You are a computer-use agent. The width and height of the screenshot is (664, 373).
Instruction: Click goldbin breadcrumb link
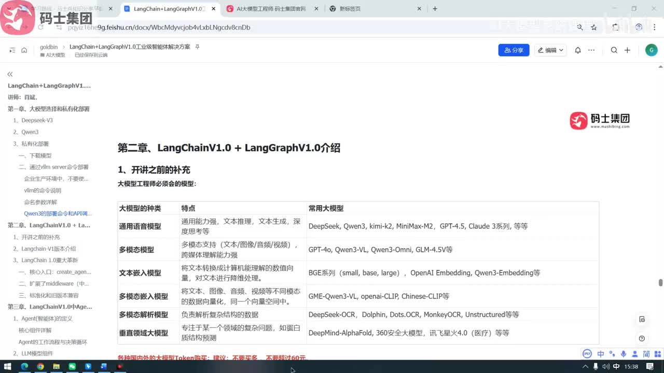pyautogui.click(x=49, y=47)
